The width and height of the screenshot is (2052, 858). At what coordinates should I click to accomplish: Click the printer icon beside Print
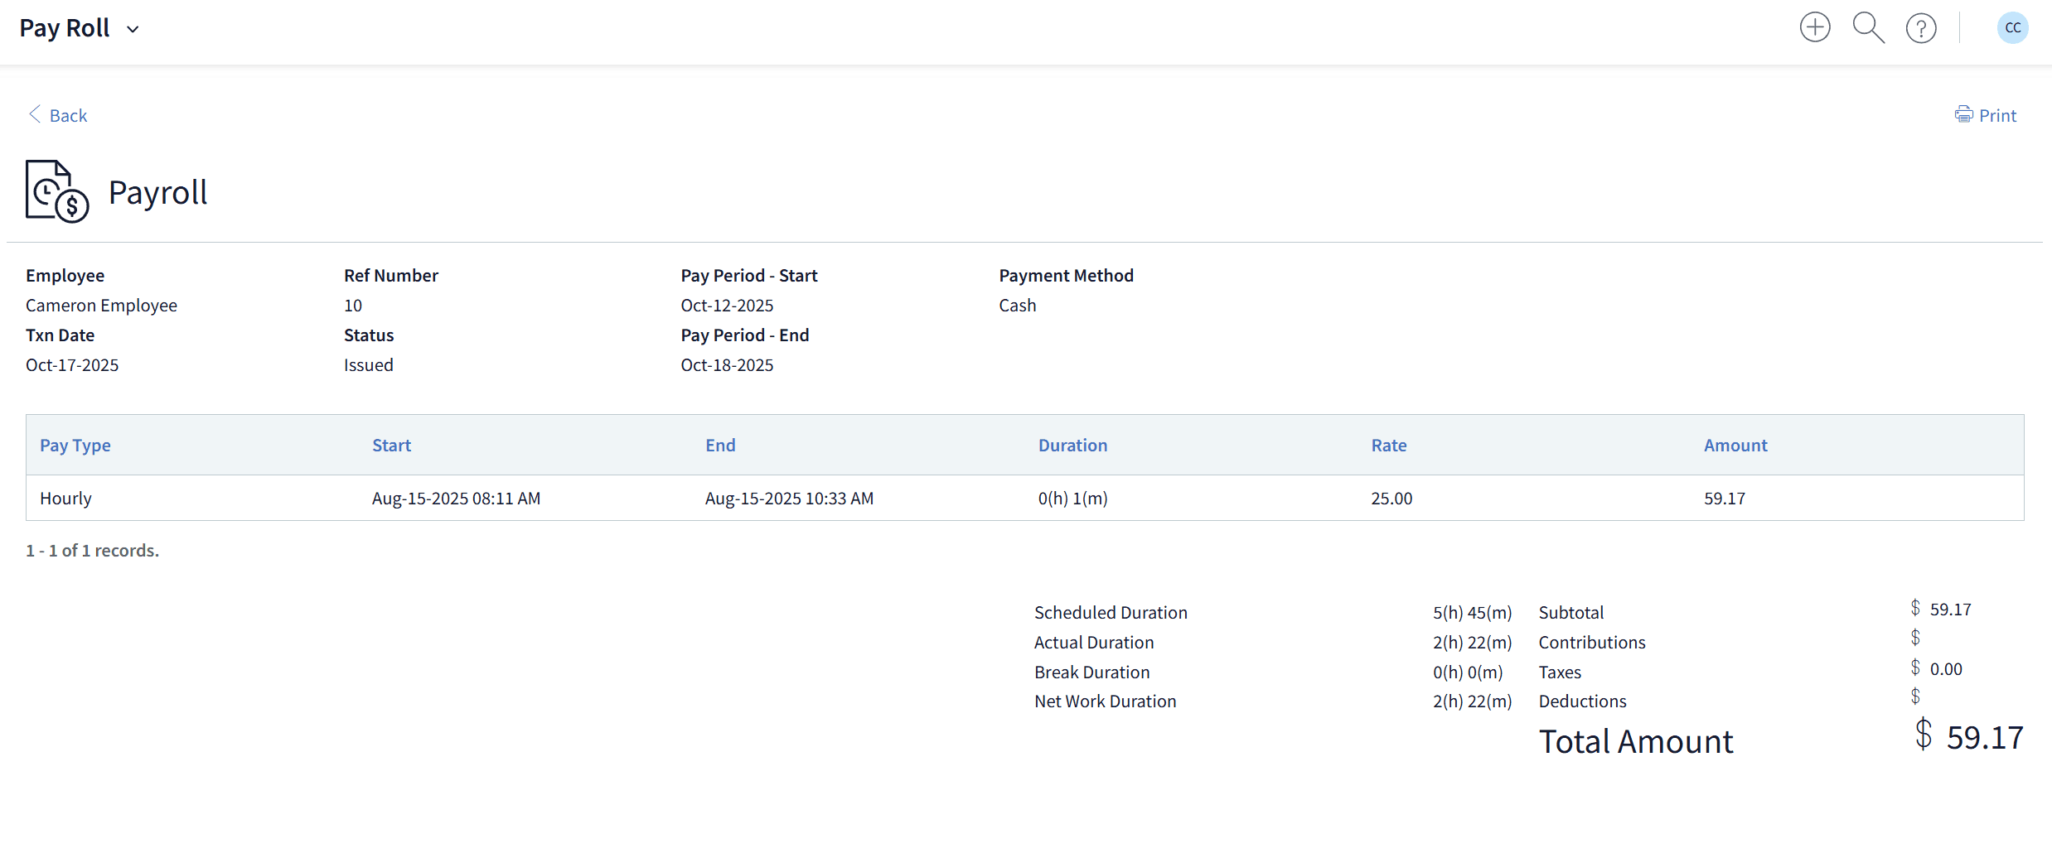click(1963, 114)
